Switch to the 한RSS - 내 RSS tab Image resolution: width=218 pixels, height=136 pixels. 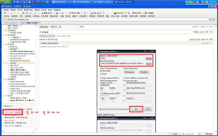click(31, 23)
